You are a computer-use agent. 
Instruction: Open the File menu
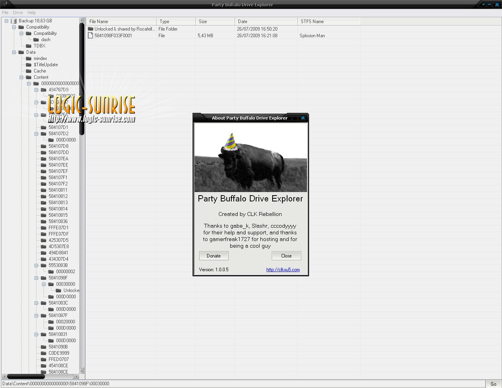pos(5,13)
